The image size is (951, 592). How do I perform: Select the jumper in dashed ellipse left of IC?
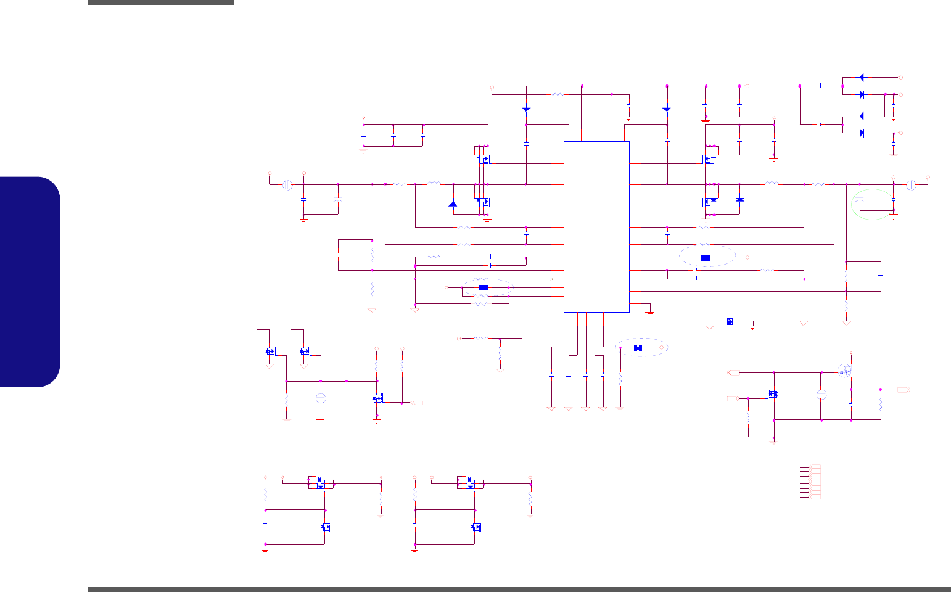[x=484, y=288]
